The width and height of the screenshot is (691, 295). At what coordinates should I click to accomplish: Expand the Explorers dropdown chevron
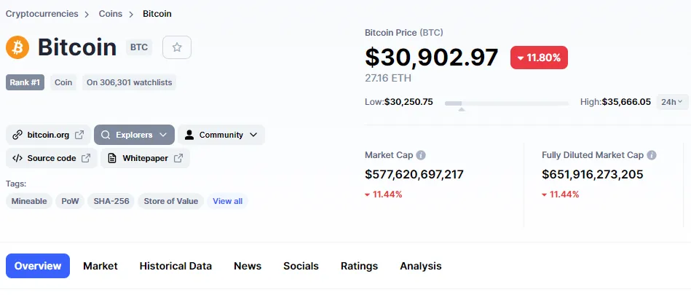click(163, 135)
